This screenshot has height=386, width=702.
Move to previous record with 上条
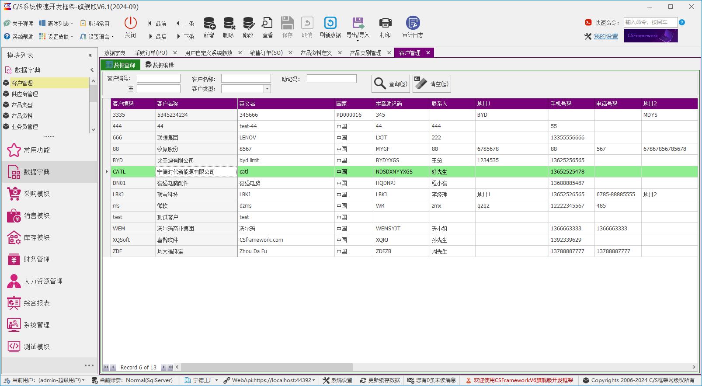click(185, 24)
